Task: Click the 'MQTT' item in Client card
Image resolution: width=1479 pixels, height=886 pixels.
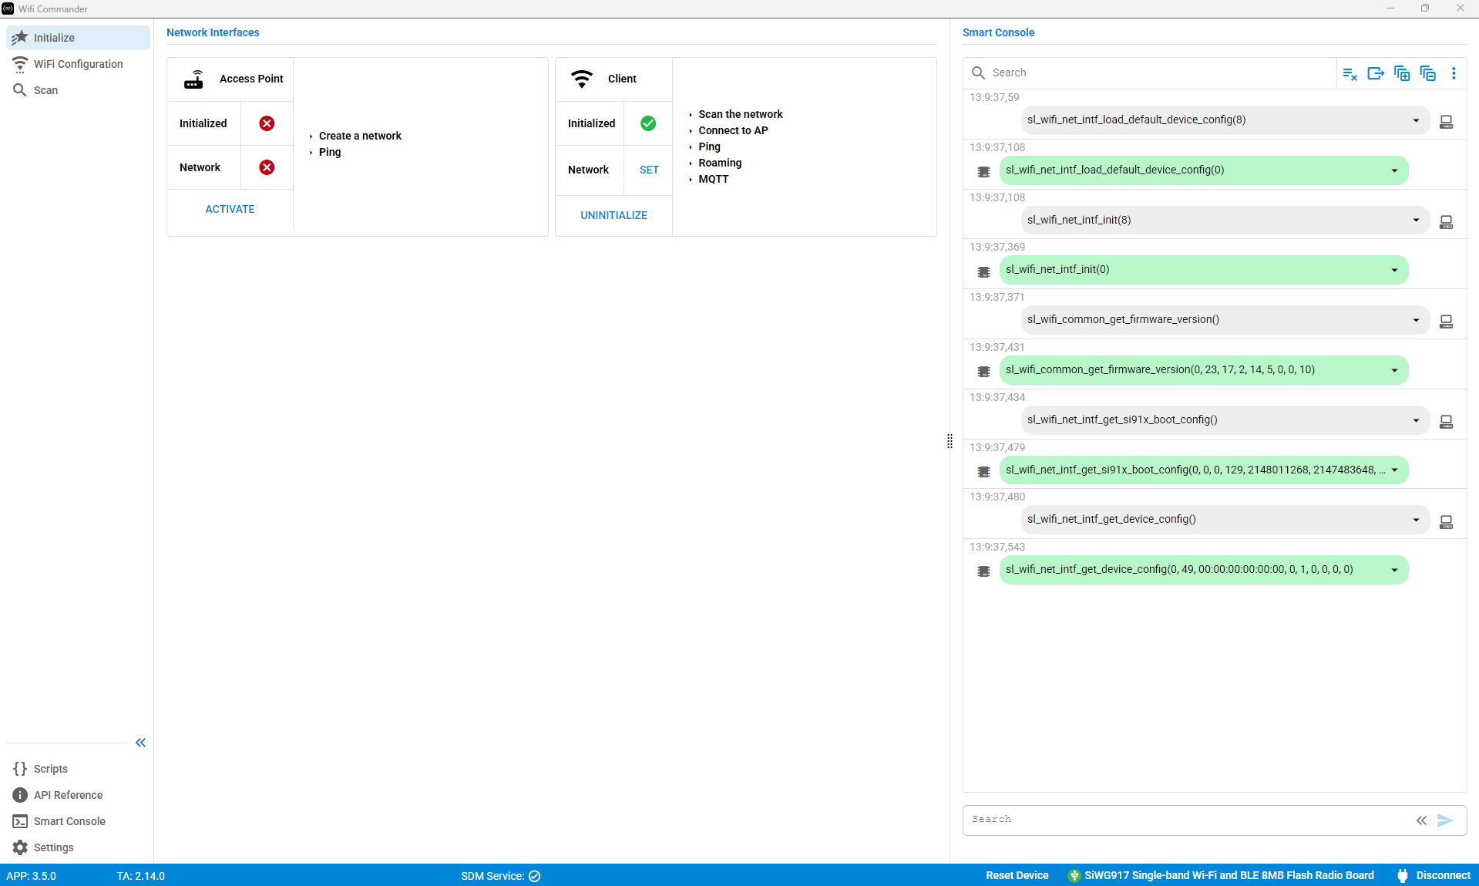Action: click(713, 179)
